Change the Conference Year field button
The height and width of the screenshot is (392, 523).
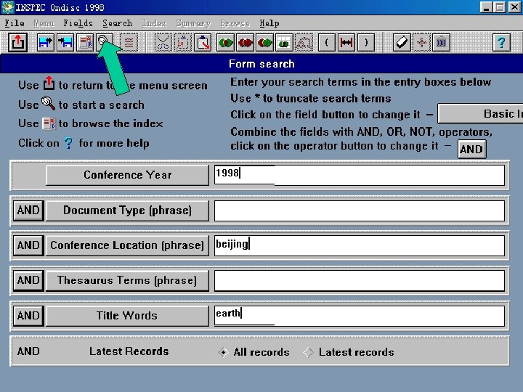coord(127,175)
